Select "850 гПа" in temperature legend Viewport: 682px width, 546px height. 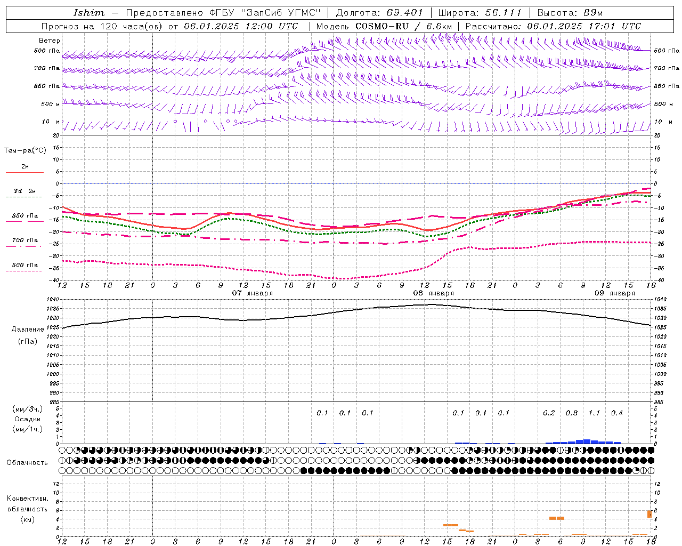coord(25,216)
